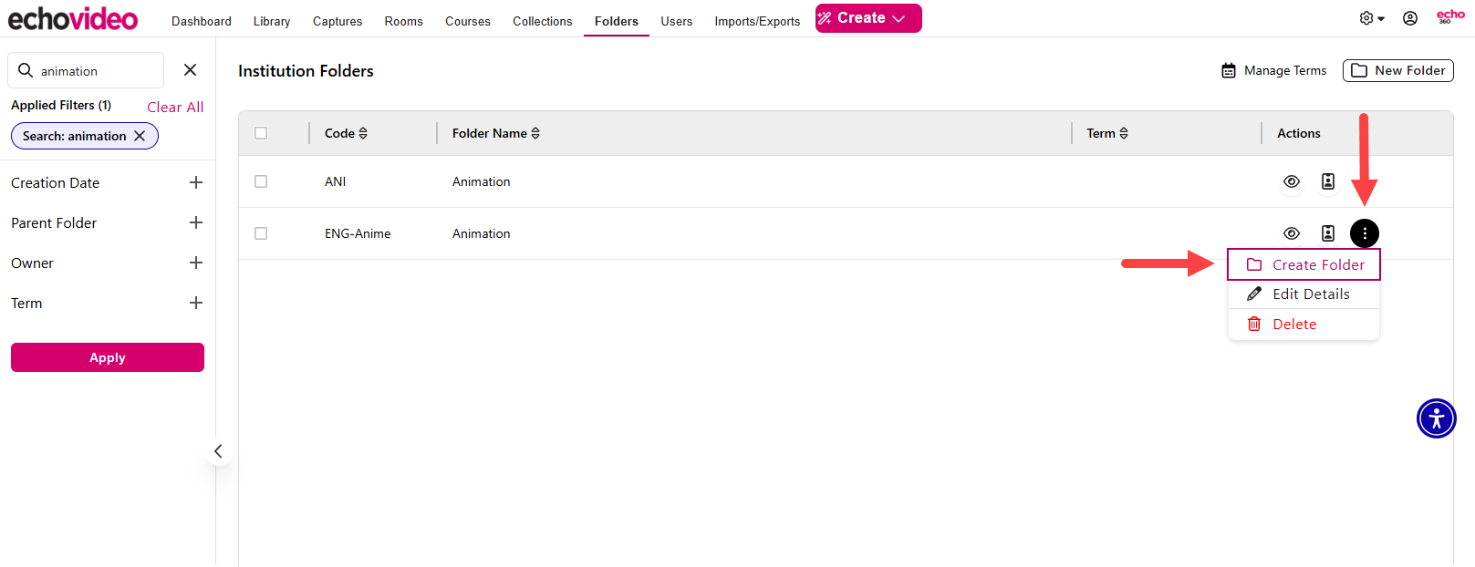The image size is (1475, 567).
Task: Expand the Parent Folder filter
Action: click(x=196, y=222)
